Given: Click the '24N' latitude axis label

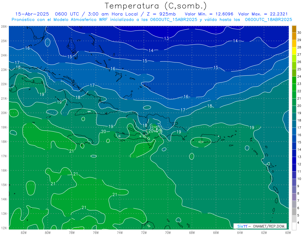Looking at the screenshot, I should (x=4, y=55).
